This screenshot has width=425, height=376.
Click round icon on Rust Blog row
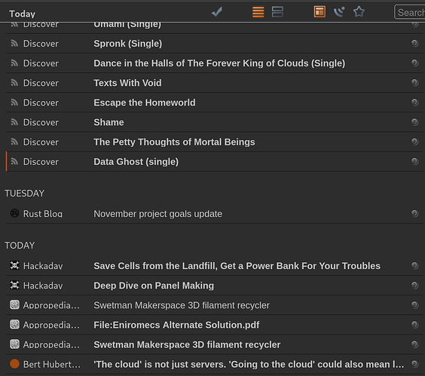414,213
